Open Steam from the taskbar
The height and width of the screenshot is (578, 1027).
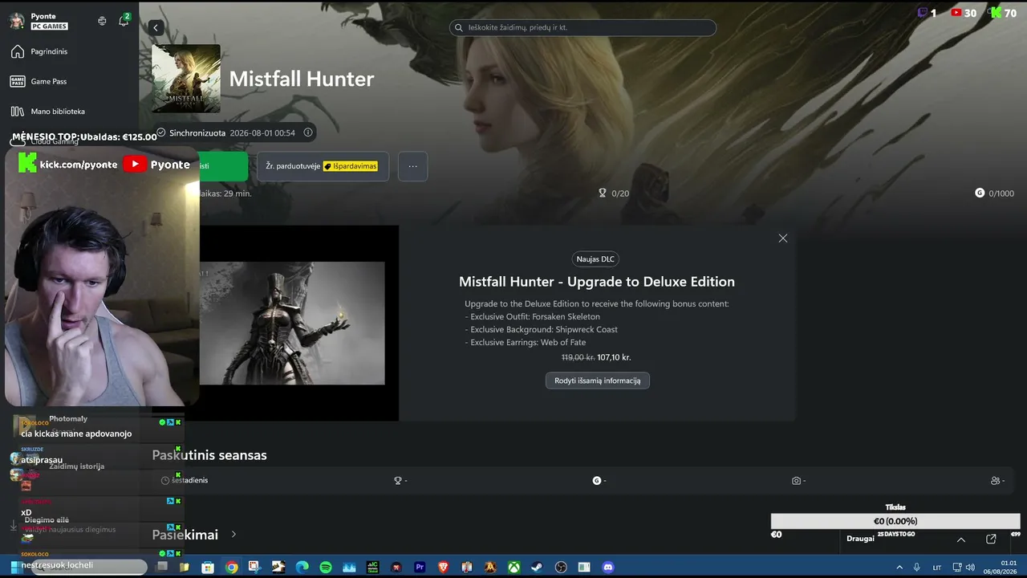[x=537, y=568]
